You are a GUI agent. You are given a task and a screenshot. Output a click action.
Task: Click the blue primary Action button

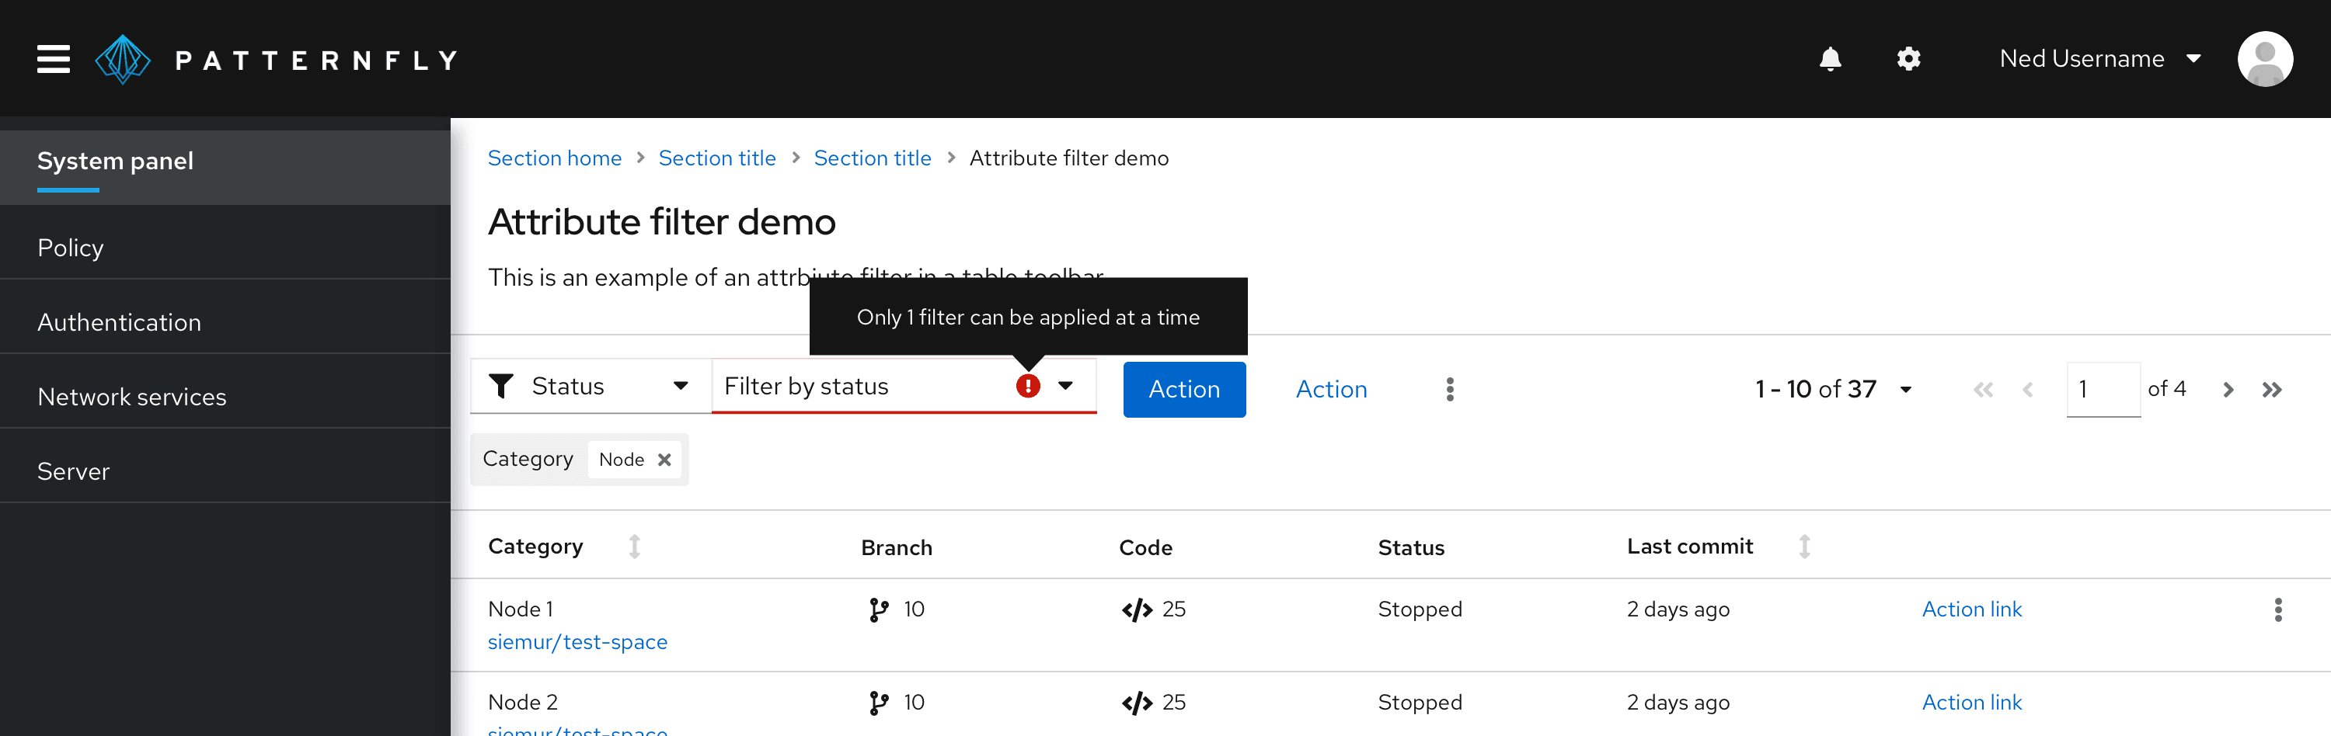pyautogui.click(x=1183, y=389)
